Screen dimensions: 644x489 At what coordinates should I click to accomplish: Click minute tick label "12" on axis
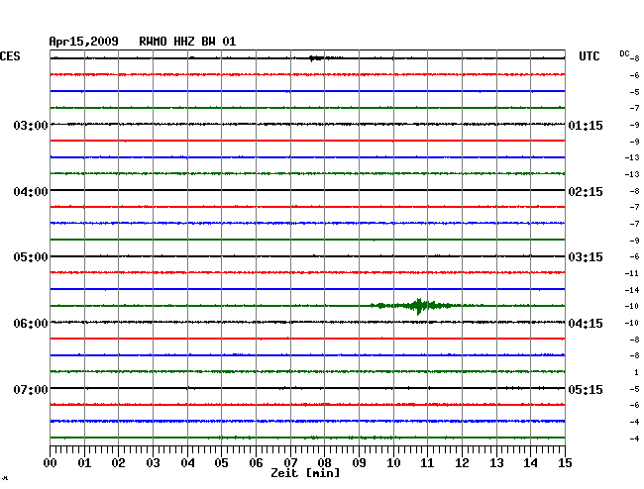[462, 463]
